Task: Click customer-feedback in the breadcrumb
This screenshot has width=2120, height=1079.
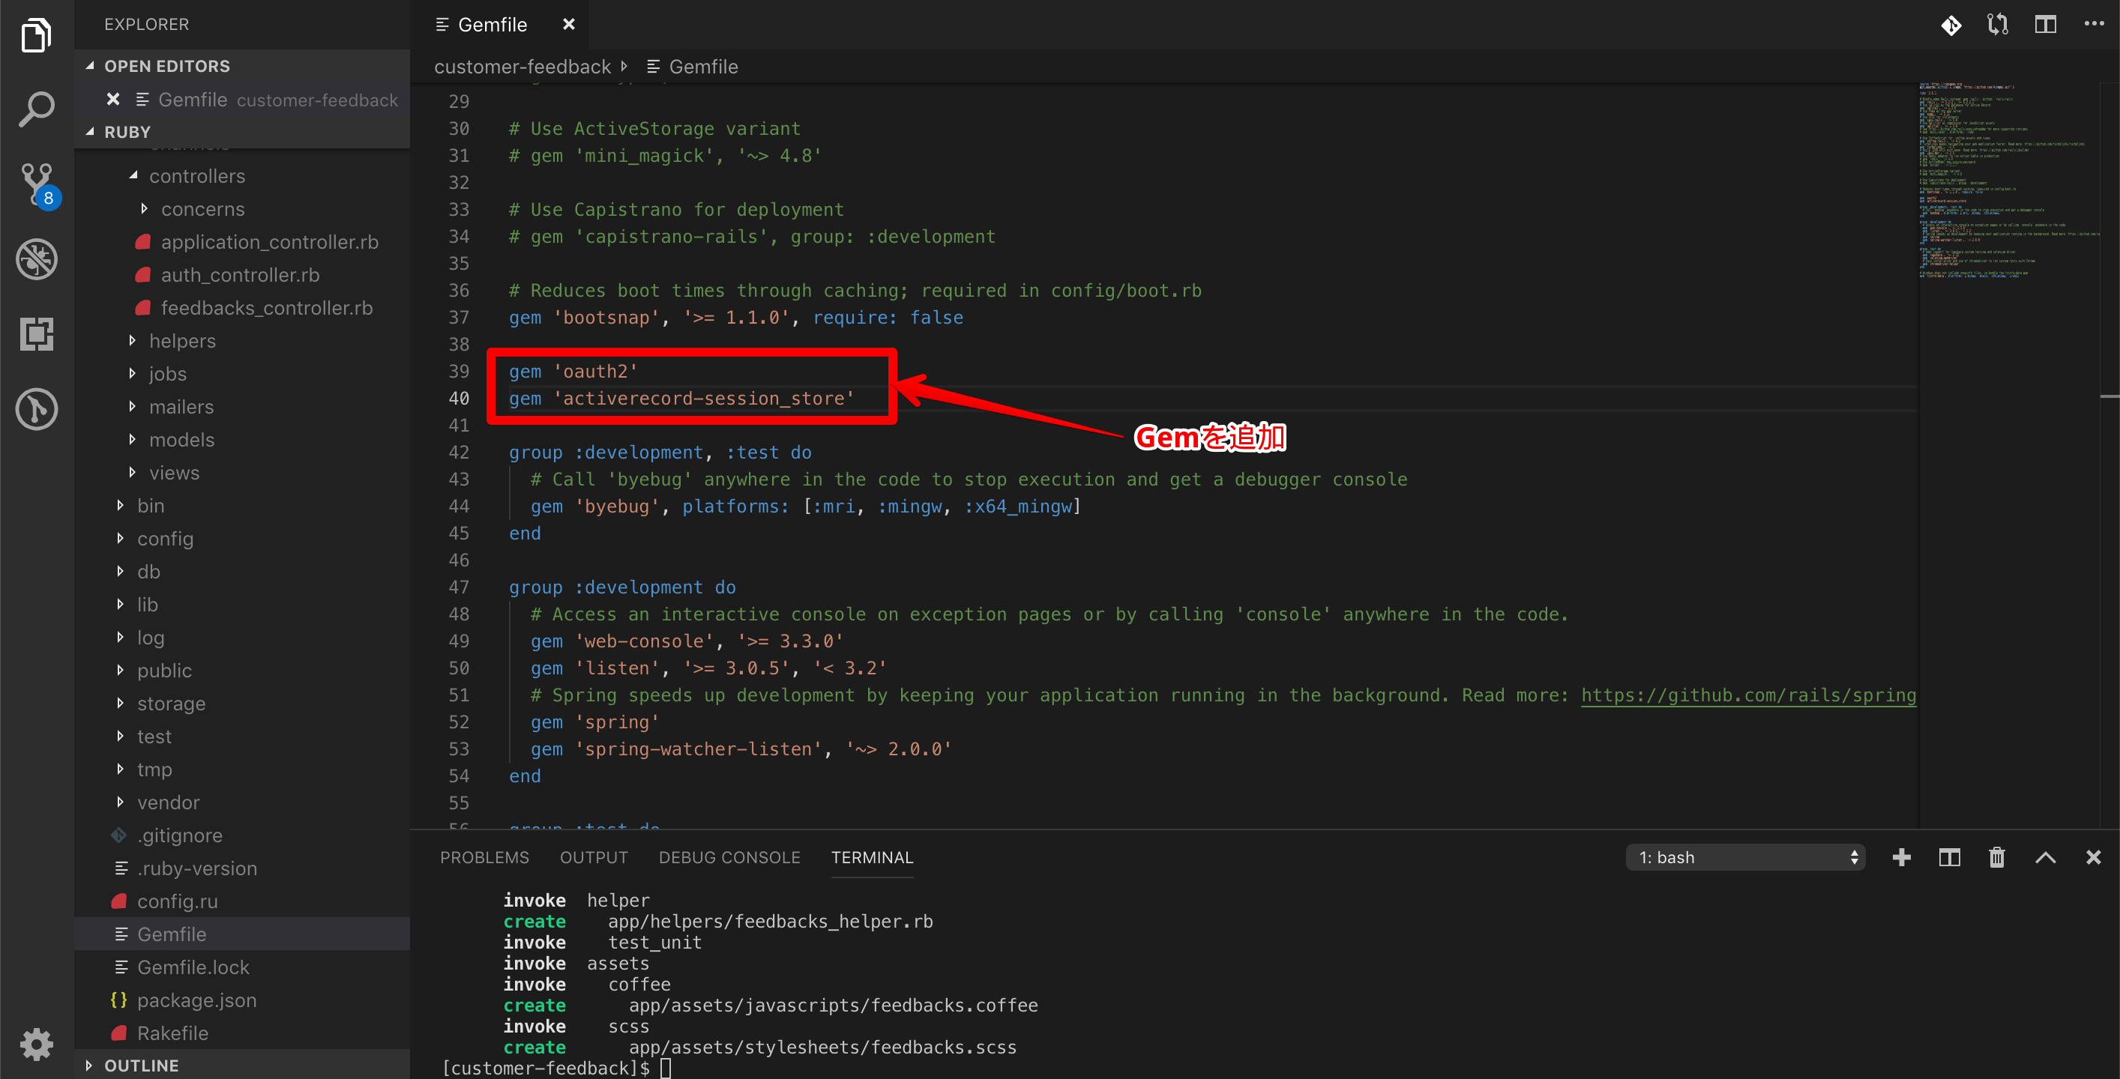Action: (522, 67)
